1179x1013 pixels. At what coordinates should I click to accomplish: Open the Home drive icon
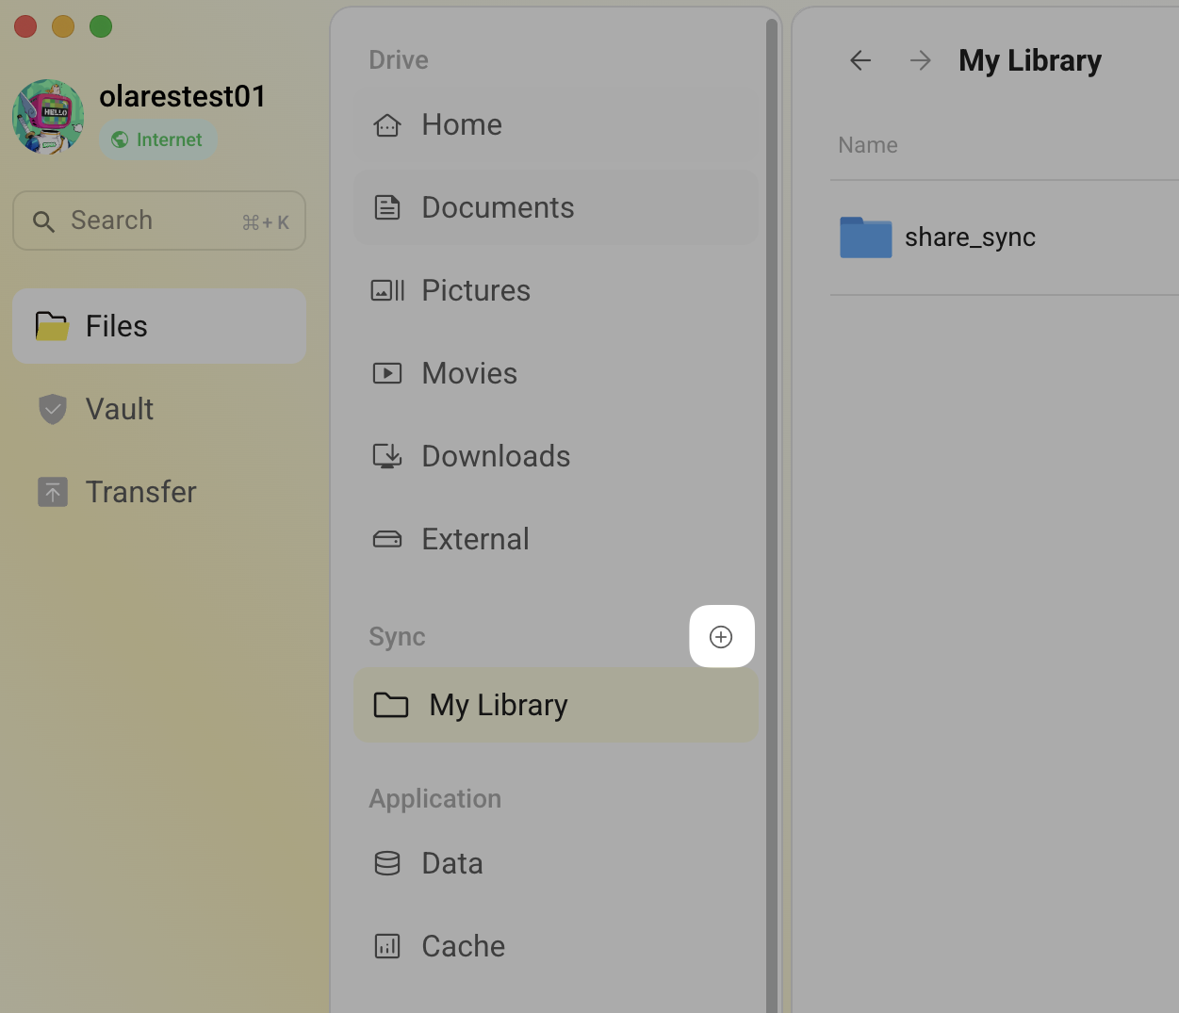386,123
